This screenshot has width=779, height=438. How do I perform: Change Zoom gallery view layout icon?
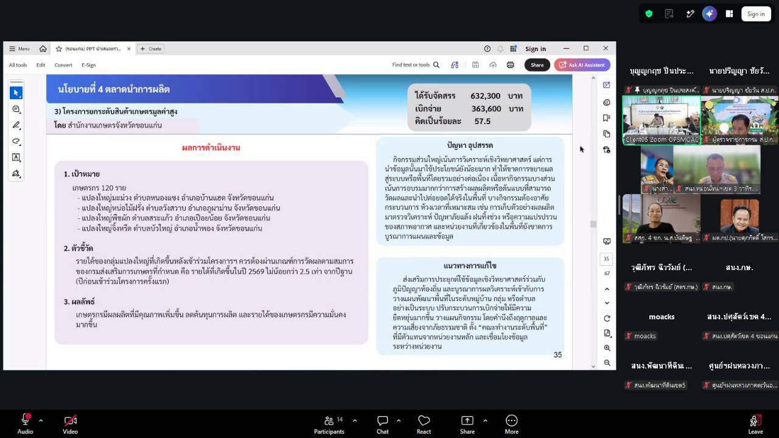[729, 14]
